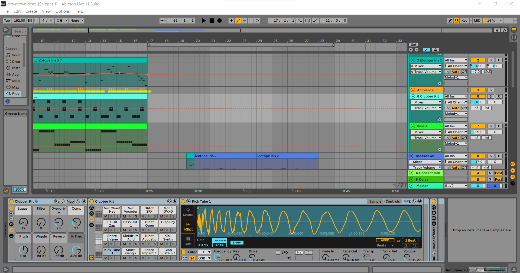Open the Help menu
The height and width of the screenshot is (273, 520).
(x=79, y=11)
